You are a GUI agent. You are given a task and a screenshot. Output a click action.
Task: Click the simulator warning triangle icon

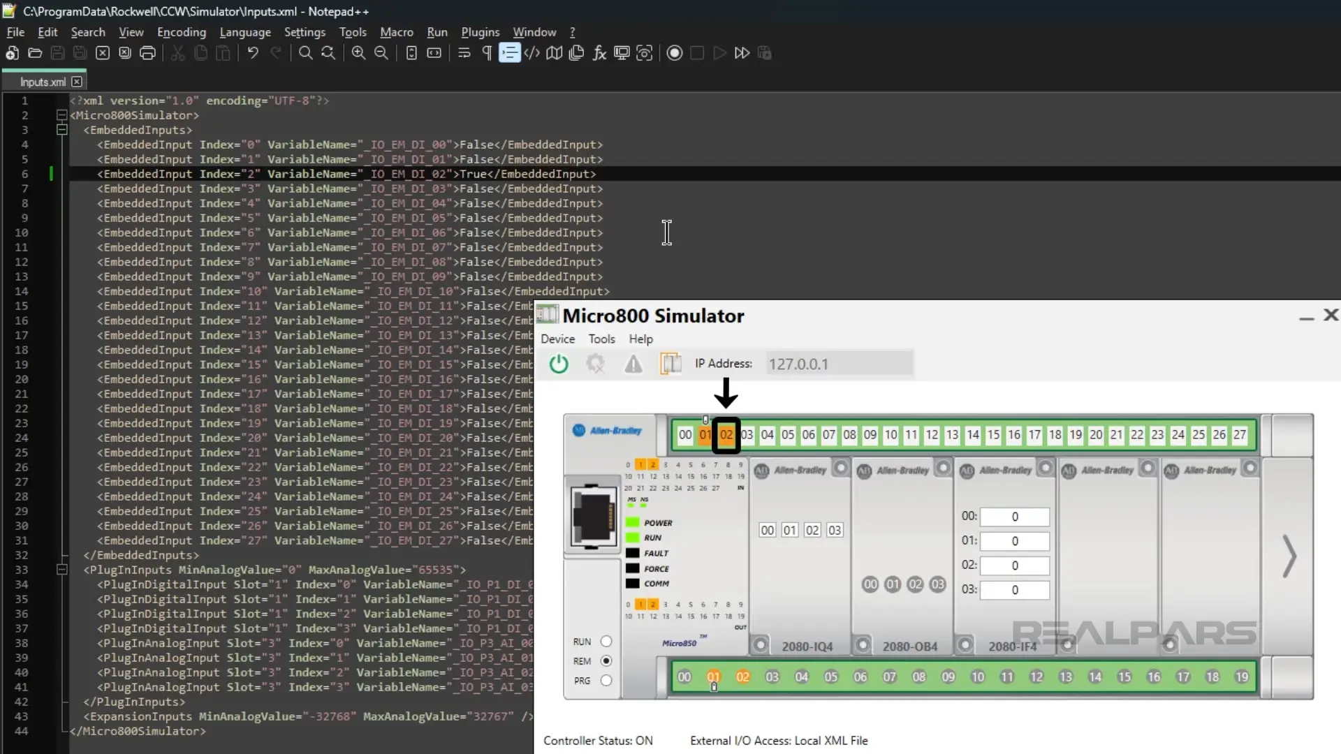[633, 364]
